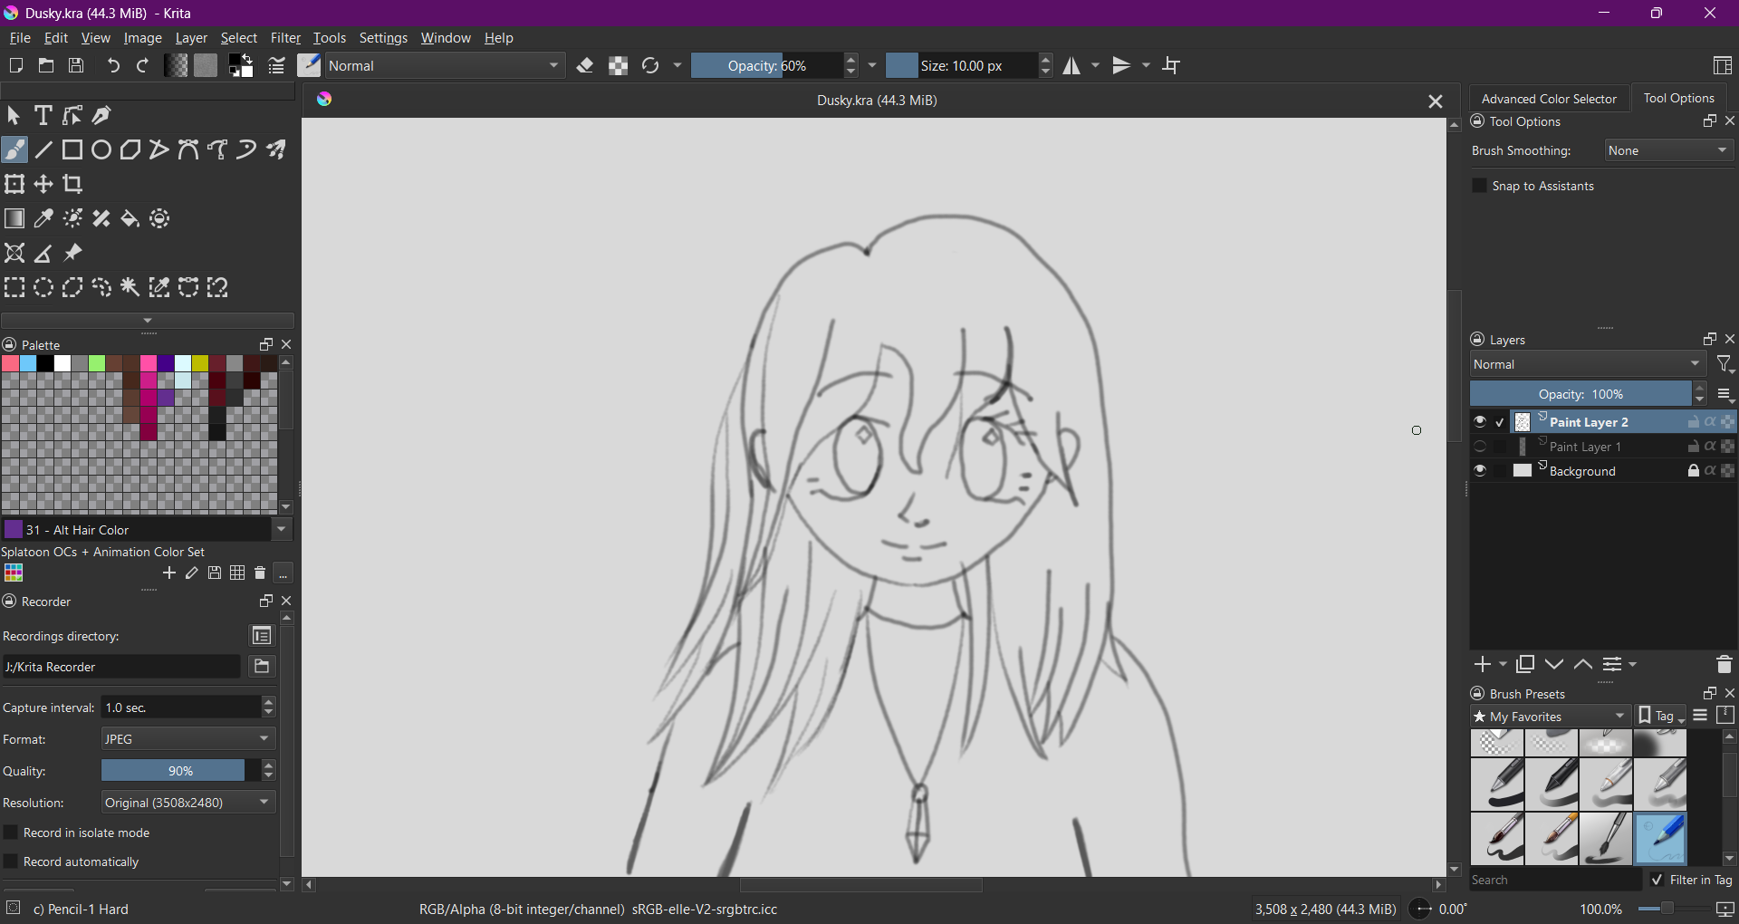Select the Freehand Brush tool
1739x924 pixels.
coord(14,149)
